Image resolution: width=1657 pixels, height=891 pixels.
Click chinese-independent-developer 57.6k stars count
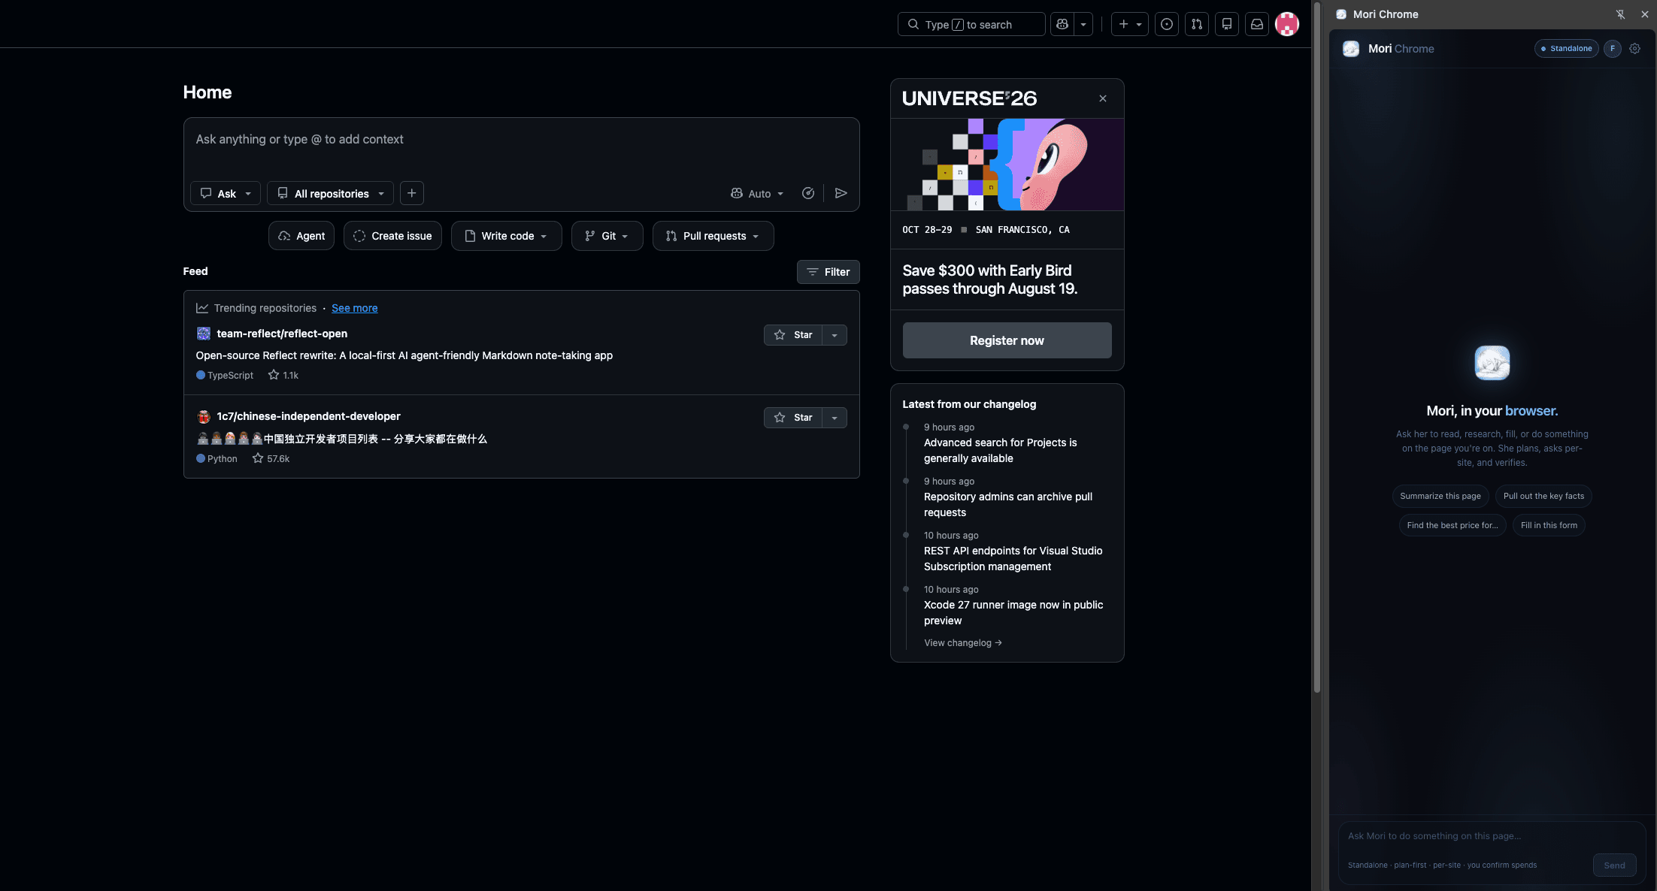pos(271,458)
